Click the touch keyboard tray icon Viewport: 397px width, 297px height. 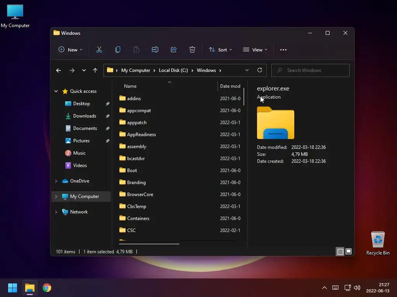tap(335, 288)
